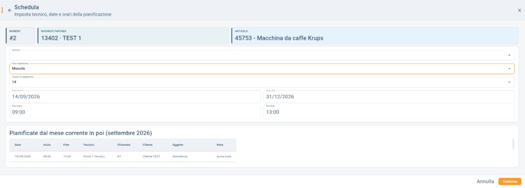The width and height of the screenshot is (525, 188).
Task: Close the Schedula dialog with the X
Action: tap(519, 10)
